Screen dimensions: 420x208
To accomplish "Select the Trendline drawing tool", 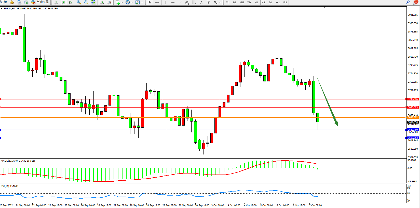I will pos(180,2).
